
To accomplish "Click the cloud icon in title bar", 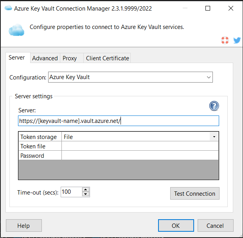I will (7, 8).
